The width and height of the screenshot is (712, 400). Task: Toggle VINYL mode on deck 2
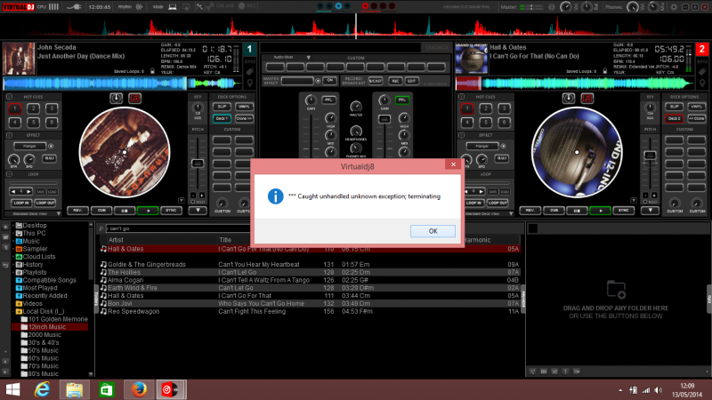(x=697, y=107)
